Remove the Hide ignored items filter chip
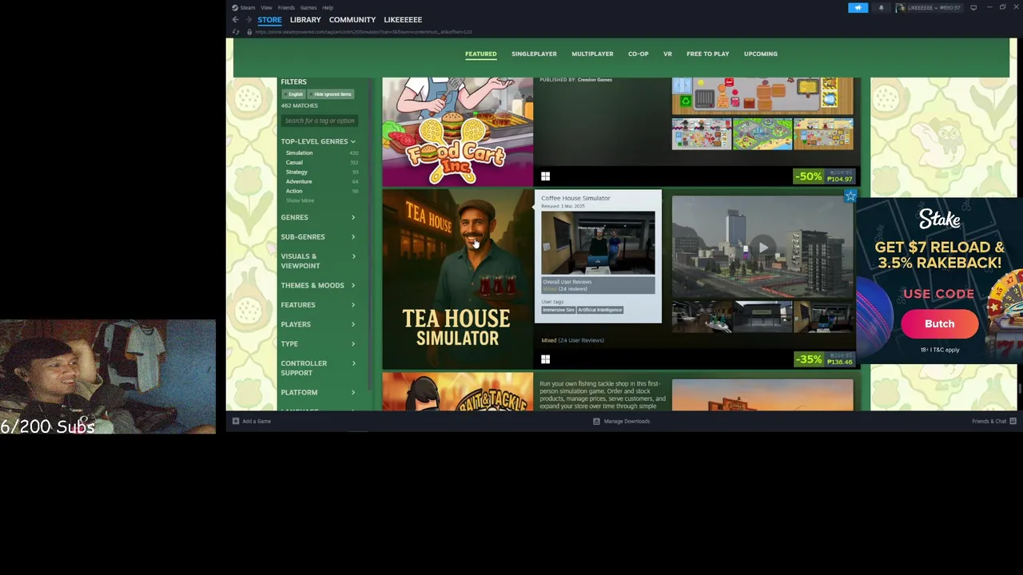1023x575 pixels. [x=331, y=94]
